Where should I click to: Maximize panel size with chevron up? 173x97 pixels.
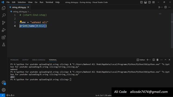[165, 60]
